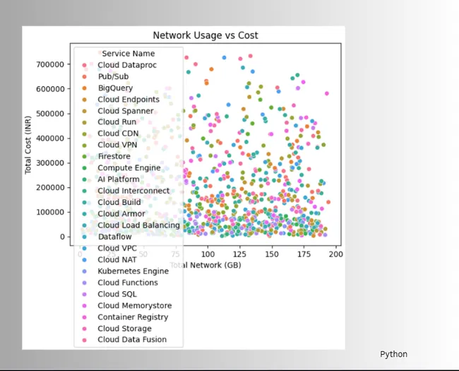The image size is (459, 371).
Task: Click the 'Total Network (GB)' x-axis label
Action: tap(205, 265)
